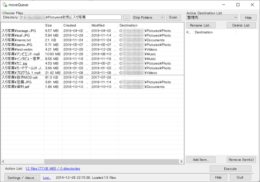Select the プログラム 1.mp4 file row
260x182 pixels.
tap(92, 73)
